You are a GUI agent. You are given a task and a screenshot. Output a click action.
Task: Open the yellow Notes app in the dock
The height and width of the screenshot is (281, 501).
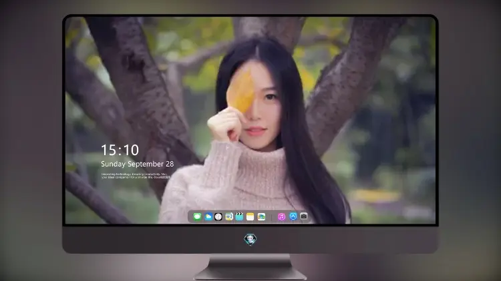click(251, 216)
